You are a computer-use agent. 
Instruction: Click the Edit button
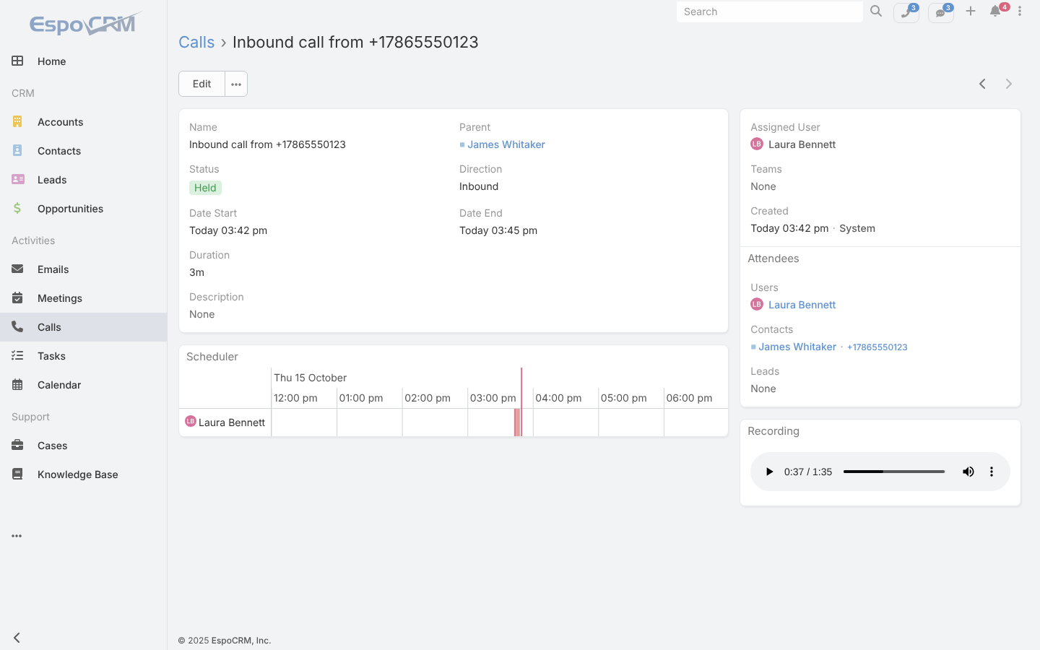[x=201, y=84]
